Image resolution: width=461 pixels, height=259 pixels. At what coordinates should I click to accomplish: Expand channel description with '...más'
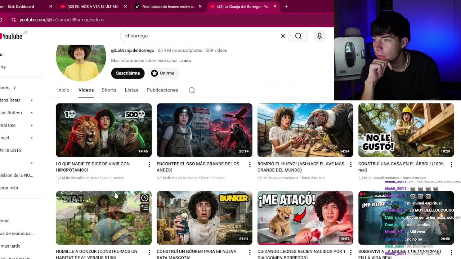pyautogui.click(x=185, y=60)
